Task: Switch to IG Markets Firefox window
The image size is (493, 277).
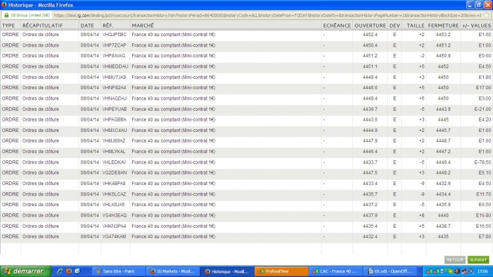Action: pos(173,271)
